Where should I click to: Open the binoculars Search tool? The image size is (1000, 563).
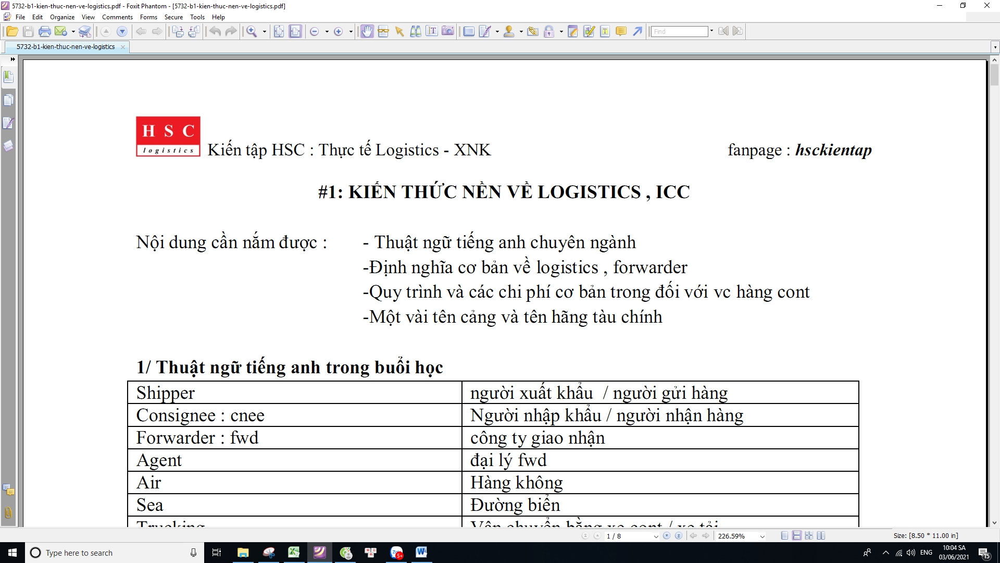click(416, 32)
